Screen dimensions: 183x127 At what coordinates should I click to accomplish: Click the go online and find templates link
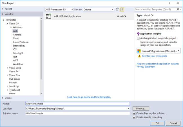click(89, 97)
